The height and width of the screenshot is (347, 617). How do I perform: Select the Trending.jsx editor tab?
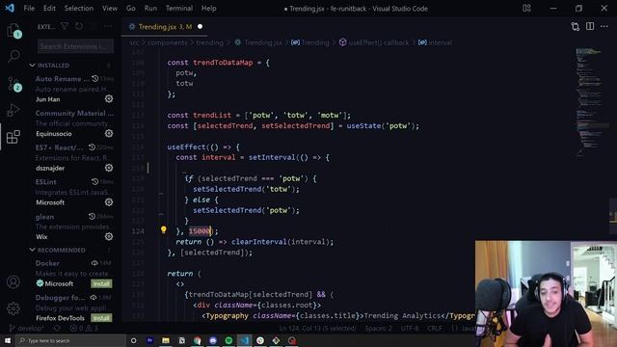[x=165, y=27]
